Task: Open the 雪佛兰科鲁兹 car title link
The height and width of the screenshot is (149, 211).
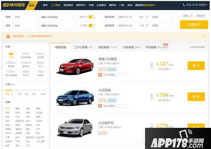Action: coord(107,59)
